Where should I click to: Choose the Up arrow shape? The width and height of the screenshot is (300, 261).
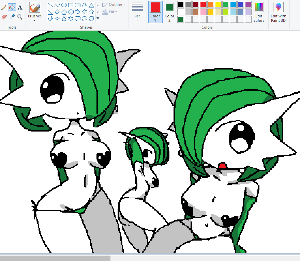pyautogui.click(x=91, y=12)
